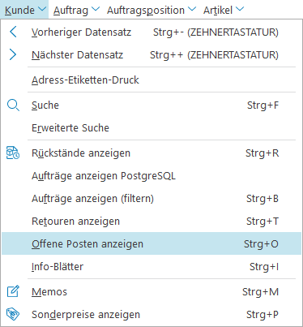This screenshot has height=327, width=303.
Task: Open the Artikel dropdown menu
Action: 224,10
